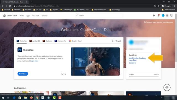This screenshot has height=100, width=177.
Task: Open File Explorer from the taskbar
Action: pyautogui.click(x=26, y=97)
